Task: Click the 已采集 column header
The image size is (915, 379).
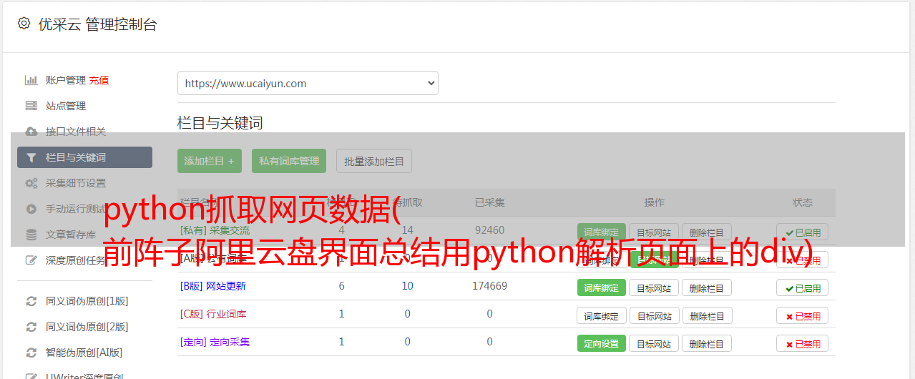Action: coord(490,202)
